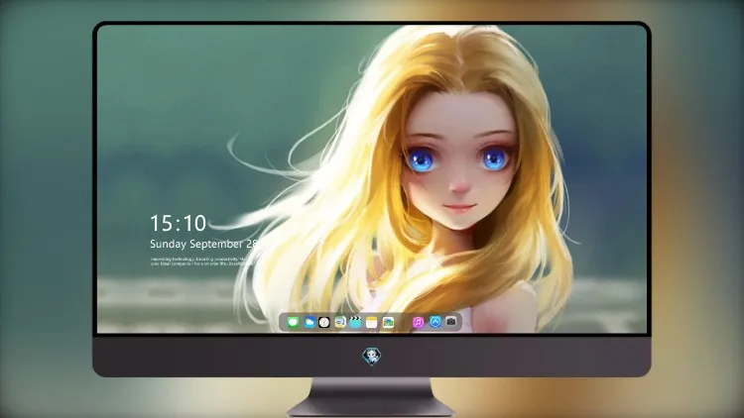The height and width of the screenshot is (418, 744).
Task: Open the Camera app in the dock
Action: coord(451,322)
